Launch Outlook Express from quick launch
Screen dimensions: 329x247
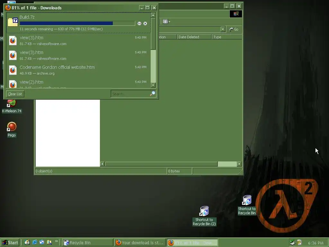(x=42, y=242)
